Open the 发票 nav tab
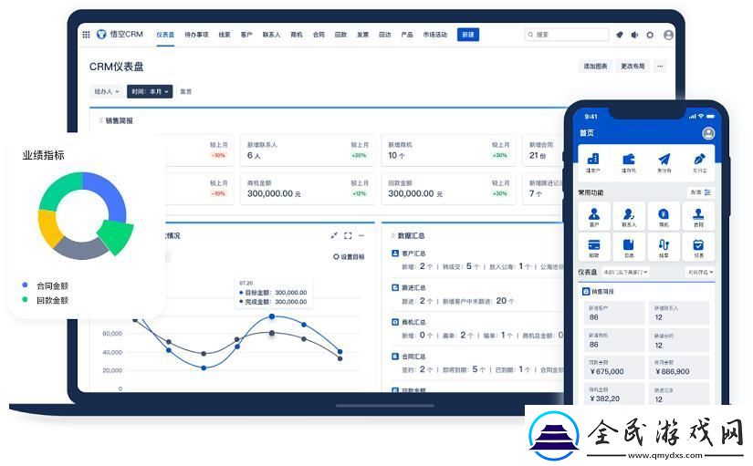The width and height of the screenshot is (753, 466). click(362, 35)
